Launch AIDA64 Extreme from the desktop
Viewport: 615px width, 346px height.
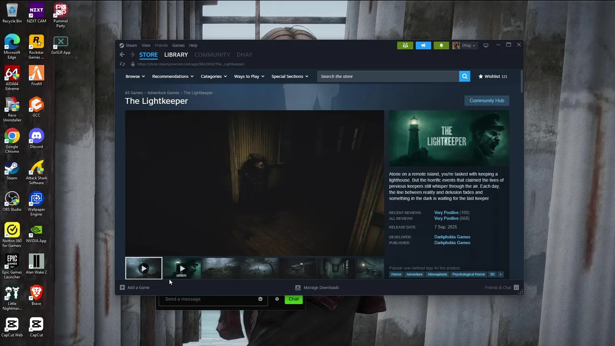[x=12, y=78]
